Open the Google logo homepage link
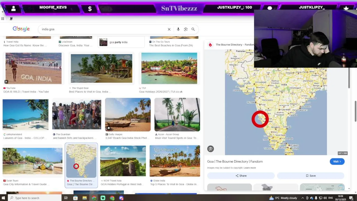 (x=21, y=29)
